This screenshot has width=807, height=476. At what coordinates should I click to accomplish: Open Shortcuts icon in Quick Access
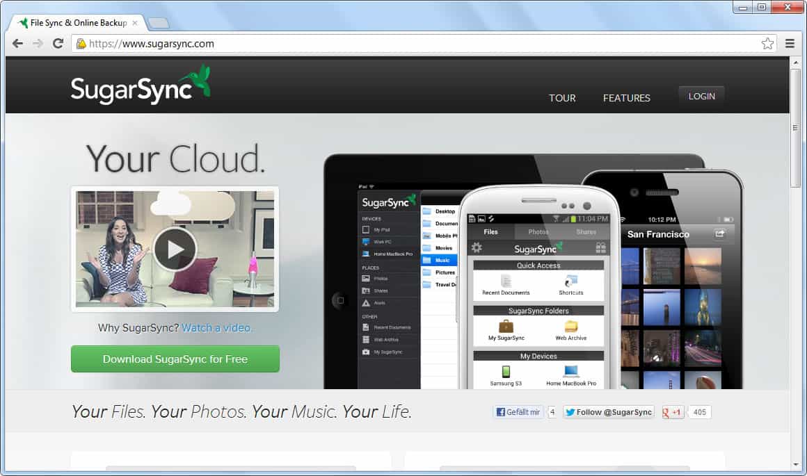570,281
